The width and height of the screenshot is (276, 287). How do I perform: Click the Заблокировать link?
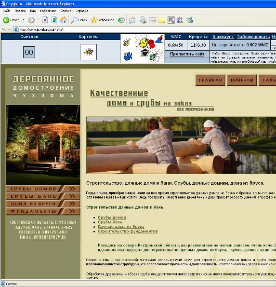pyautogui.click(x=253, y=37)
